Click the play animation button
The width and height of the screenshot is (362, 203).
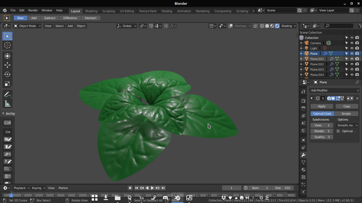[152, 188]
